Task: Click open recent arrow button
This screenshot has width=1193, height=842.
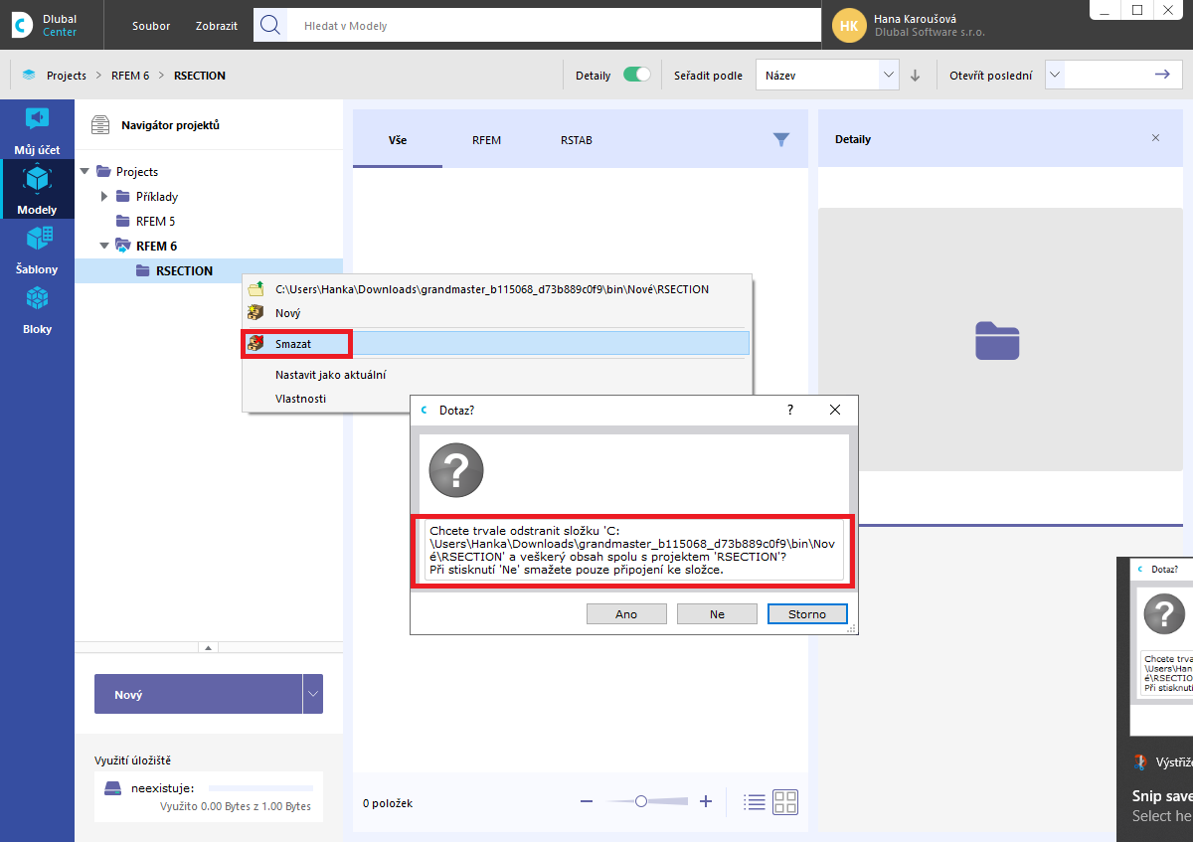Action: pos(1162,75)
